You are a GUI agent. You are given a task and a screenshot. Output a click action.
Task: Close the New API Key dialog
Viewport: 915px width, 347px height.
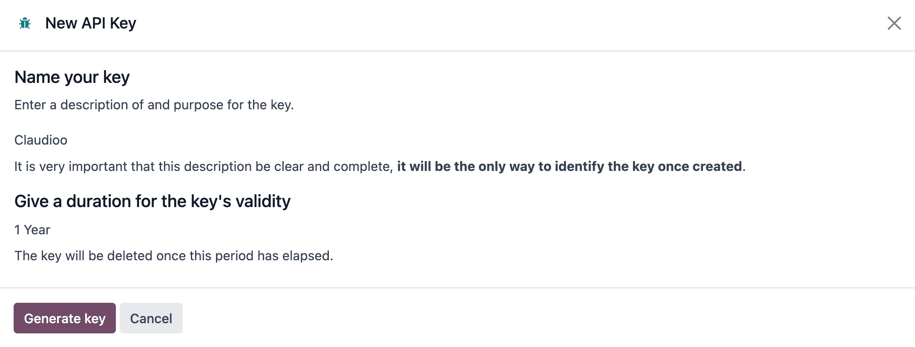point(894,23)
